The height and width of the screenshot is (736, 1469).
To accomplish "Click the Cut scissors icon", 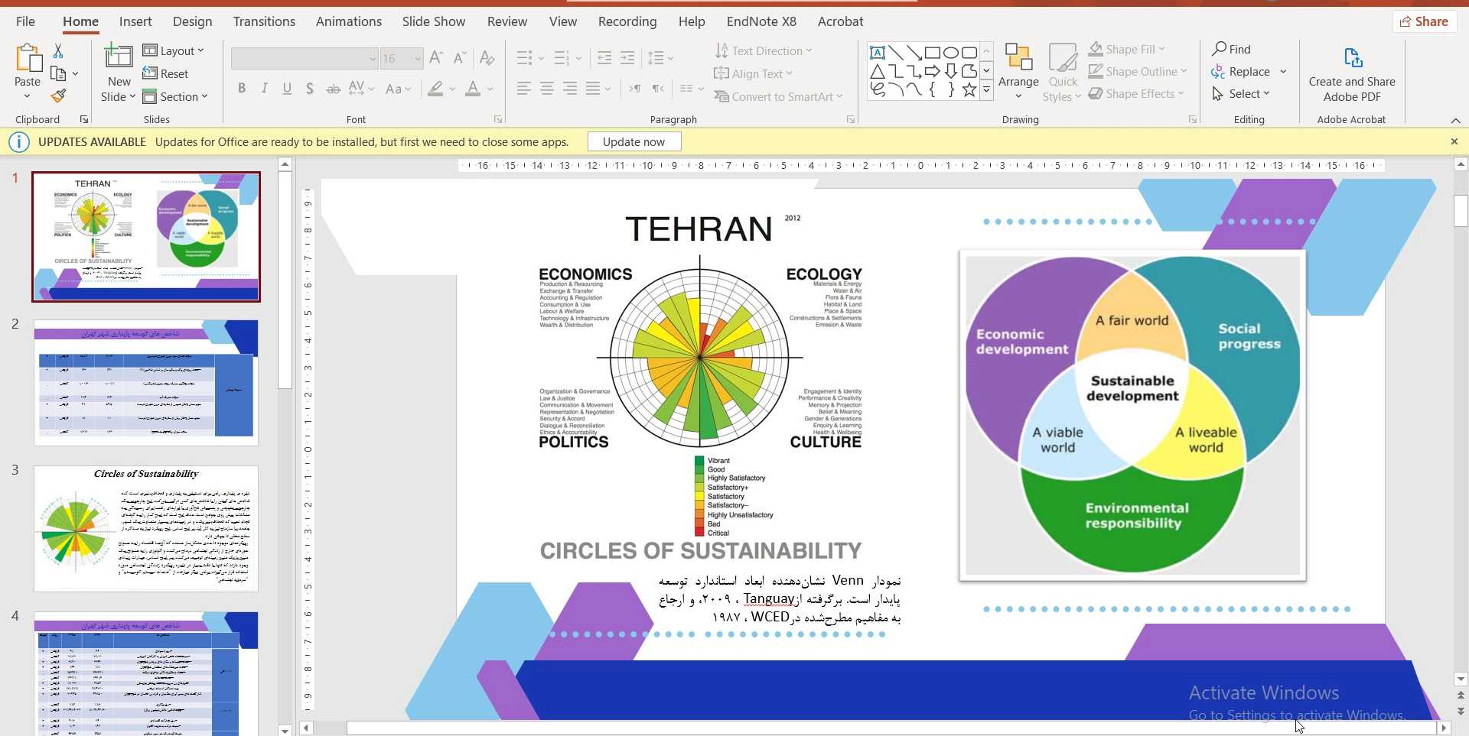I will coord(58,51).
